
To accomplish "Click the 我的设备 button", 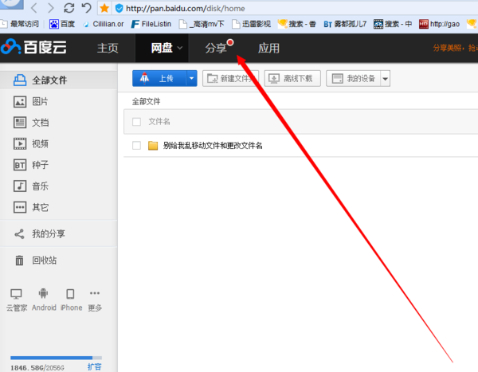I will pyautogui.click(x=353, y=78).
